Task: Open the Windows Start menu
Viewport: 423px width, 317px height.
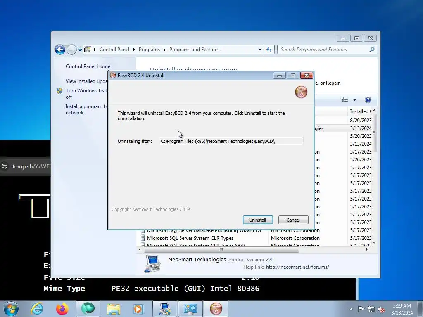Action: click(11, 309)
